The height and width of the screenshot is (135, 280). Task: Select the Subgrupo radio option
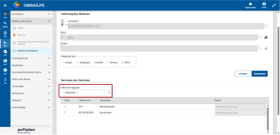[x=77, y=63]
